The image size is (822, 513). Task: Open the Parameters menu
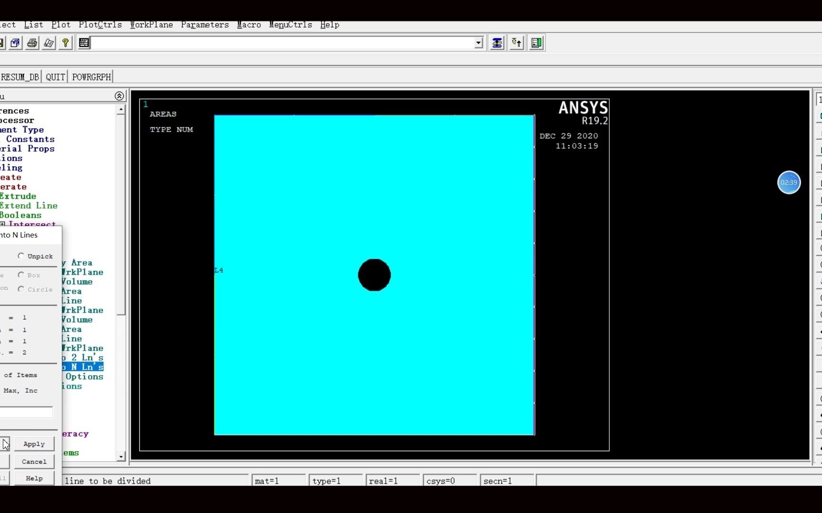[205, 25]
